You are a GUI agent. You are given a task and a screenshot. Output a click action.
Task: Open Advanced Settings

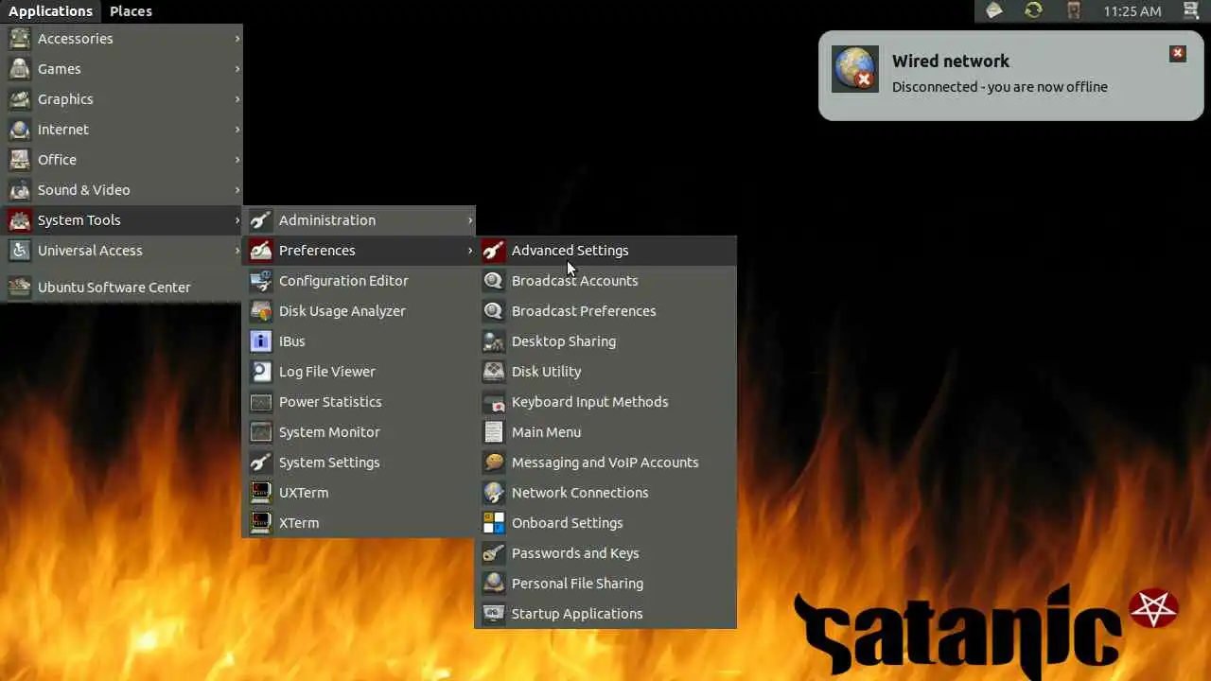pyautogui.click(x=605, y=251)
